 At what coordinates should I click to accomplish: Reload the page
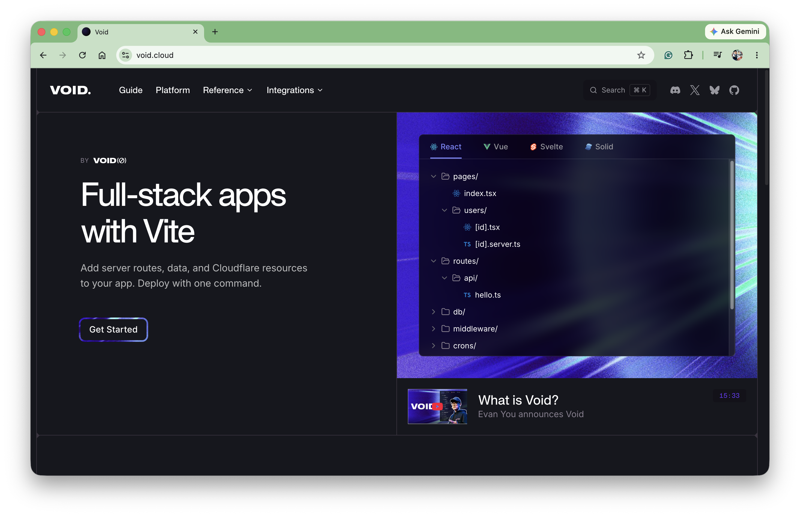point(82,55)
